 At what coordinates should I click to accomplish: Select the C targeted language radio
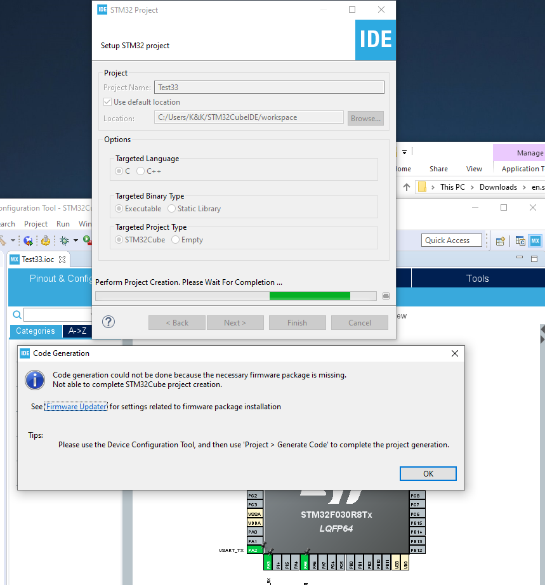click(119, 171)
